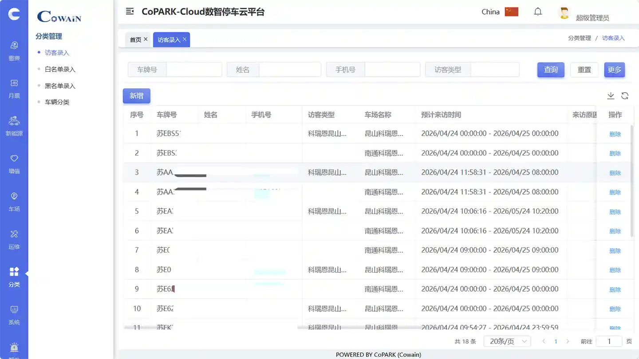Delete row 4 with 删除

click(x=615, y=192)
